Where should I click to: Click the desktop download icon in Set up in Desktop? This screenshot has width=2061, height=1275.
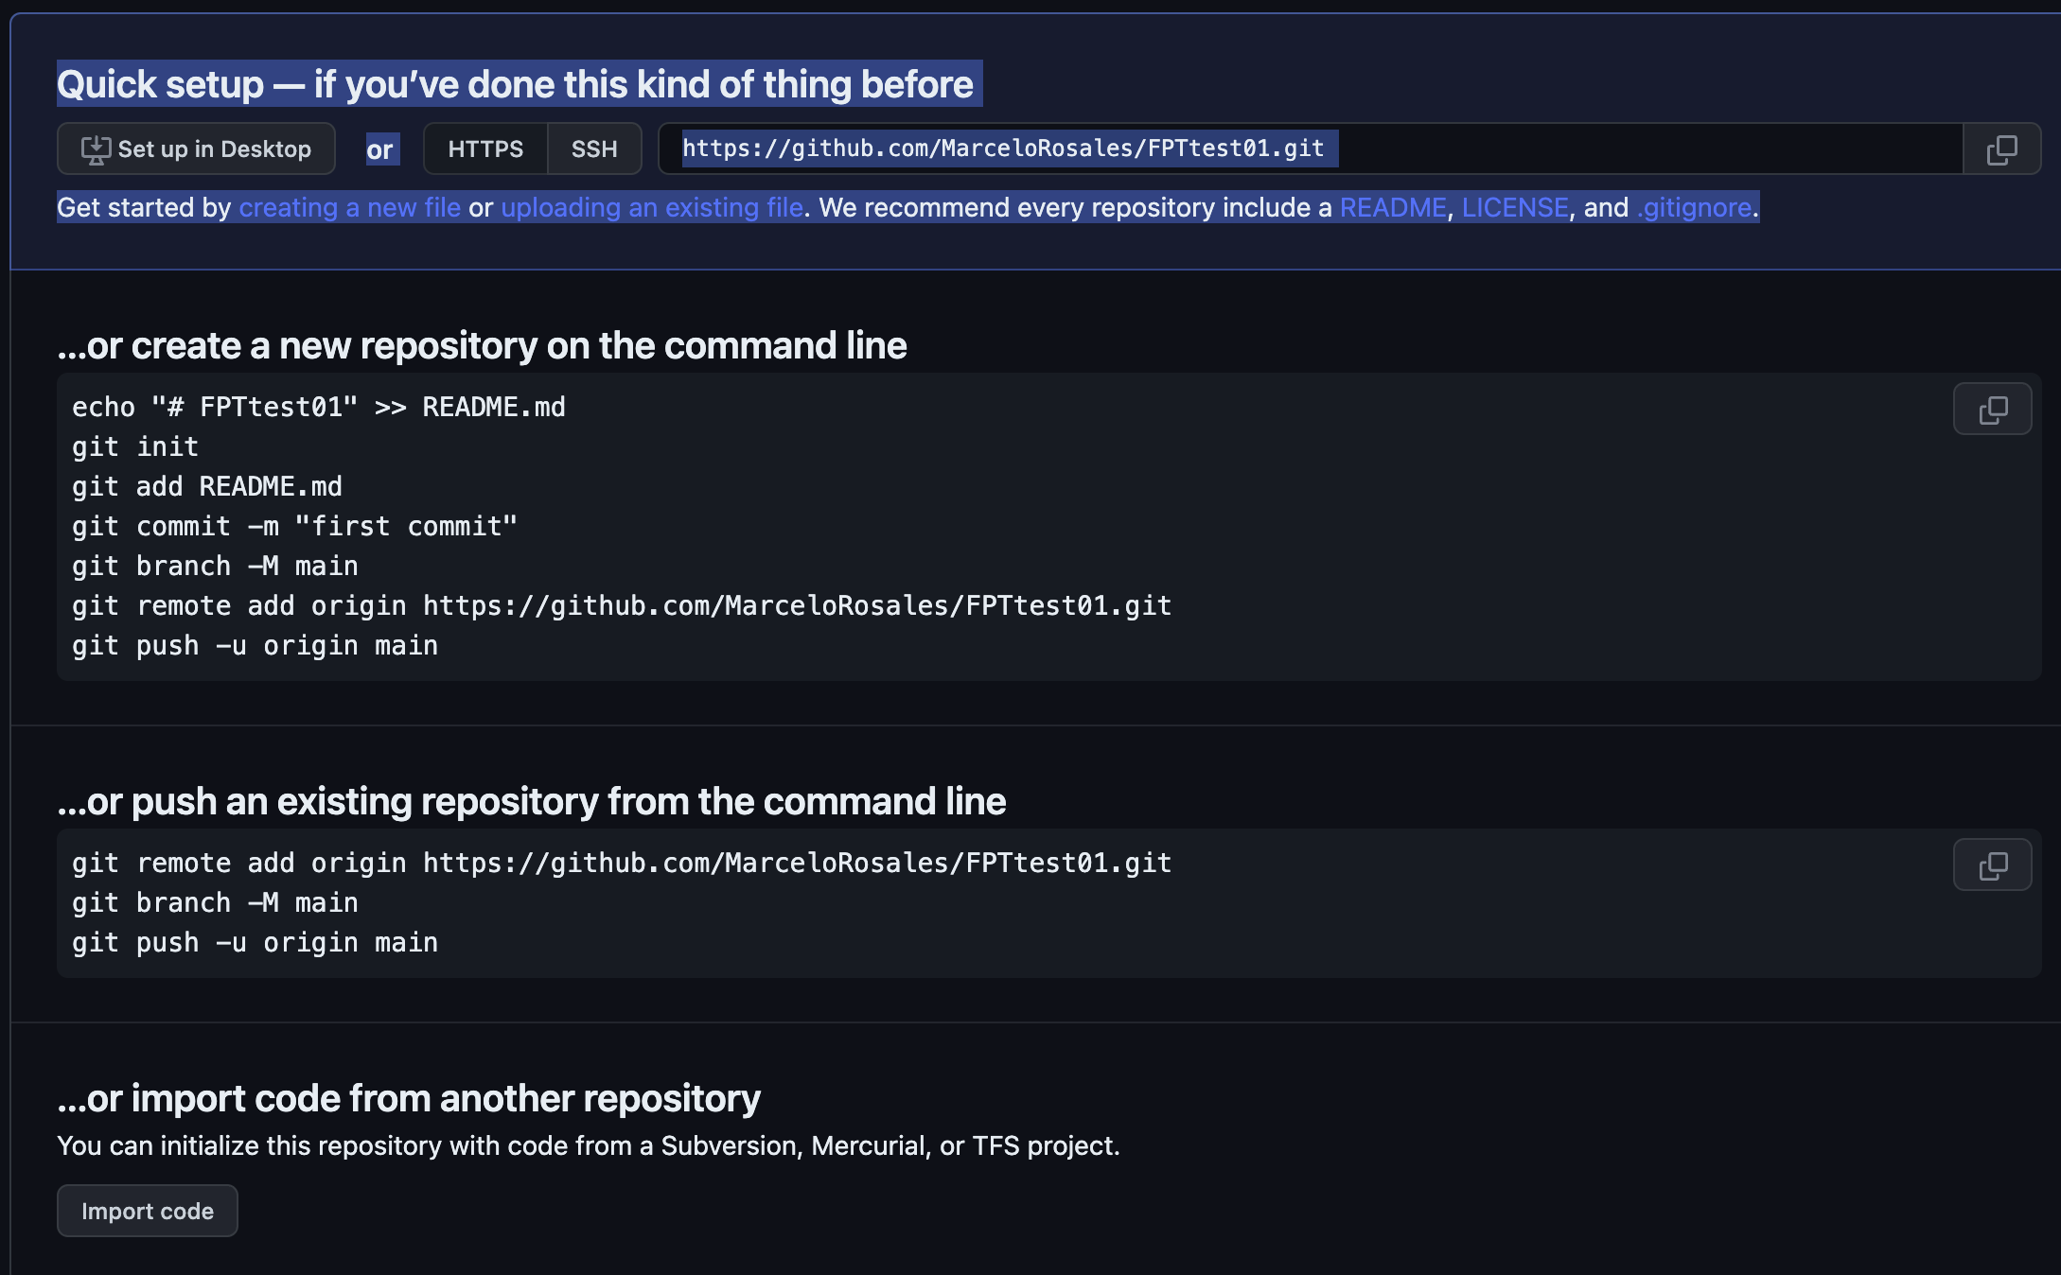96,149
